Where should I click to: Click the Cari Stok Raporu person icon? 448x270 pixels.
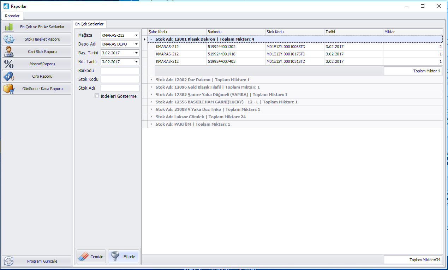9,52
